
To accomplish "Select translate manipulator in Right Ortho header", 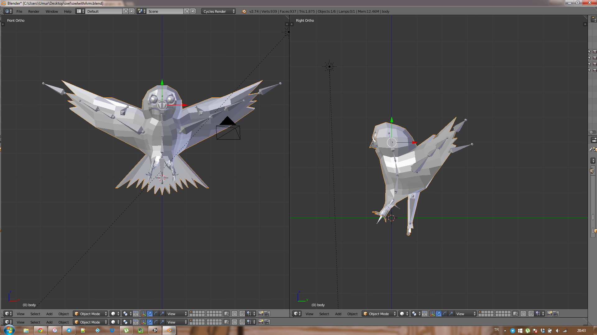I will (438, 314).
